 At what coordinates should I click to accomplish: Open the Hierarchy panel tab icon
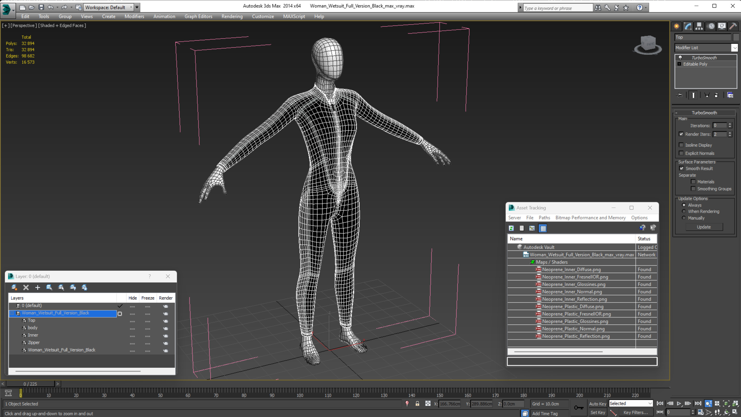699,27
